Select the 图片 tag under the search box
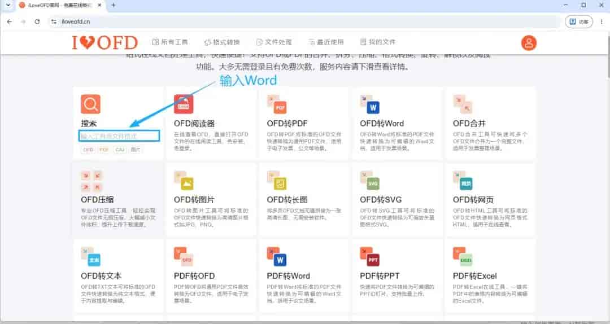The image size is (610, 324). (136, 150)
